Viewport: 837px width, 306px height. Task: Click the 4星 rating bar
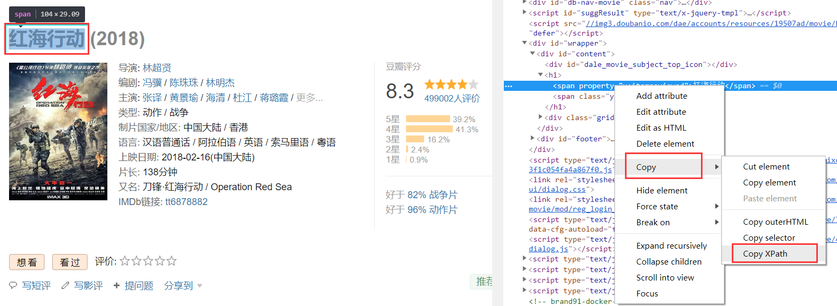(429, 129)
